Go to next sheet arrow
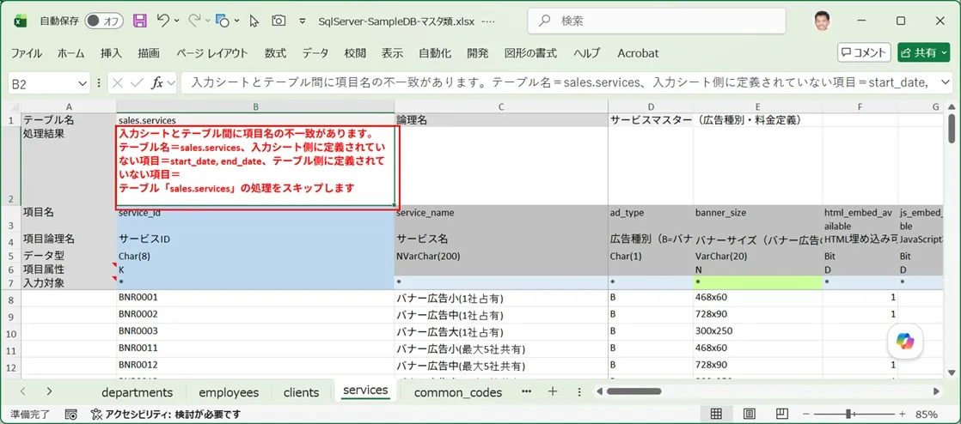The width and height of the screenshot is (961, 424). point(50,391)
